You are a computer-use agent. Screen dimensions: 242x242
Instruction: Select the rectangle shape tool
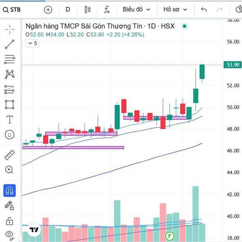pos(10,104)
